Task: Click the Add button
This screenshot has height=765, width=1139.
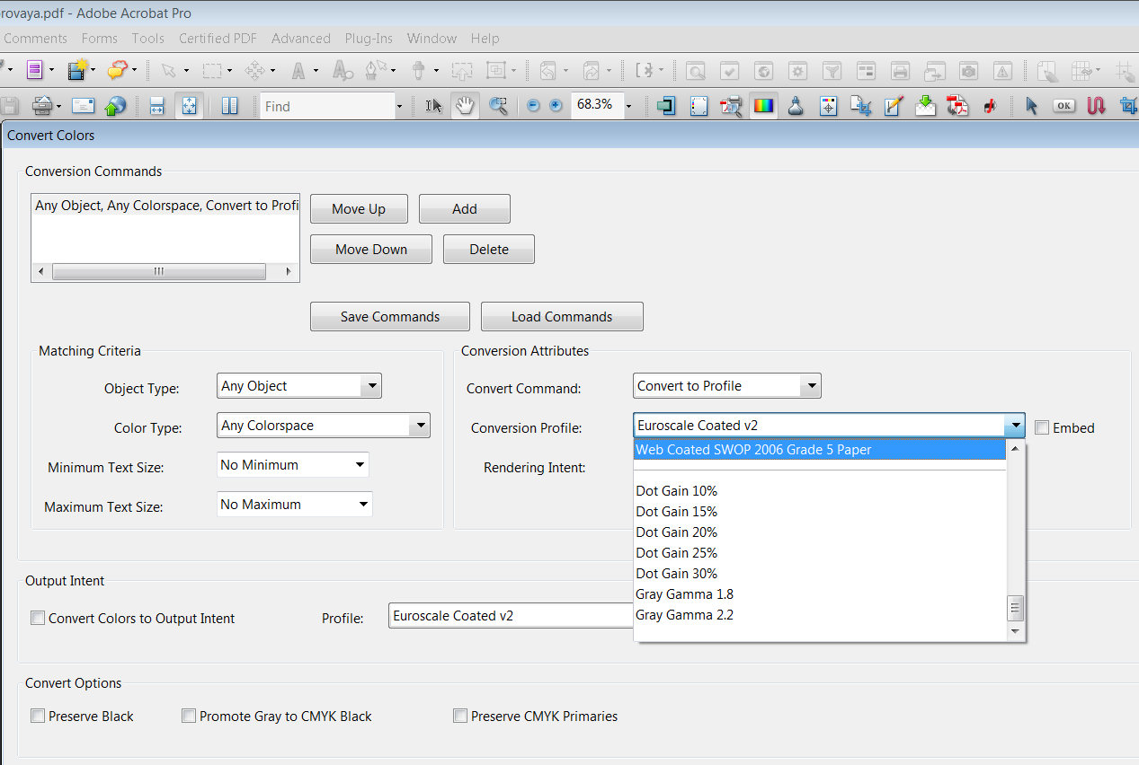Action: click(465, 209)
